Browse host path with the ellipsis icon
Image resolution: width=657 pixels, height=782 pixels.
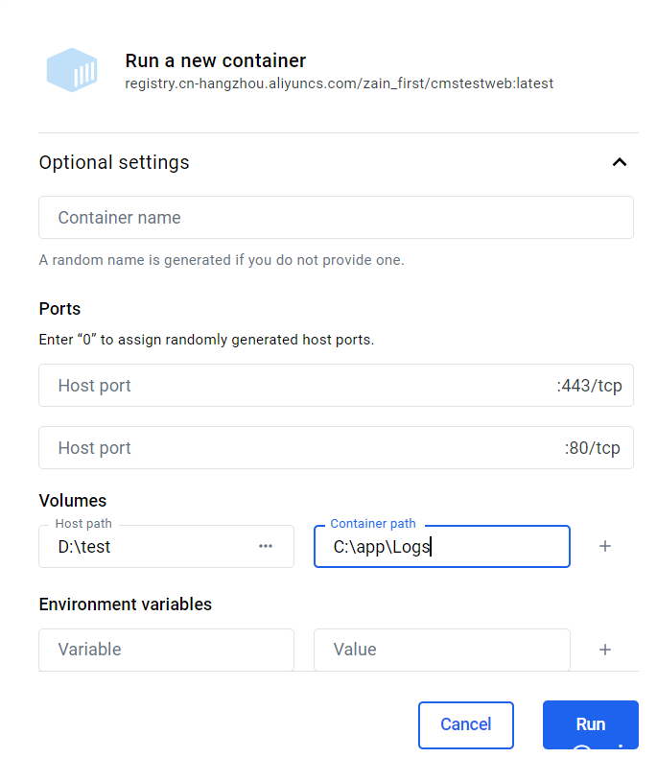[266, 546]
